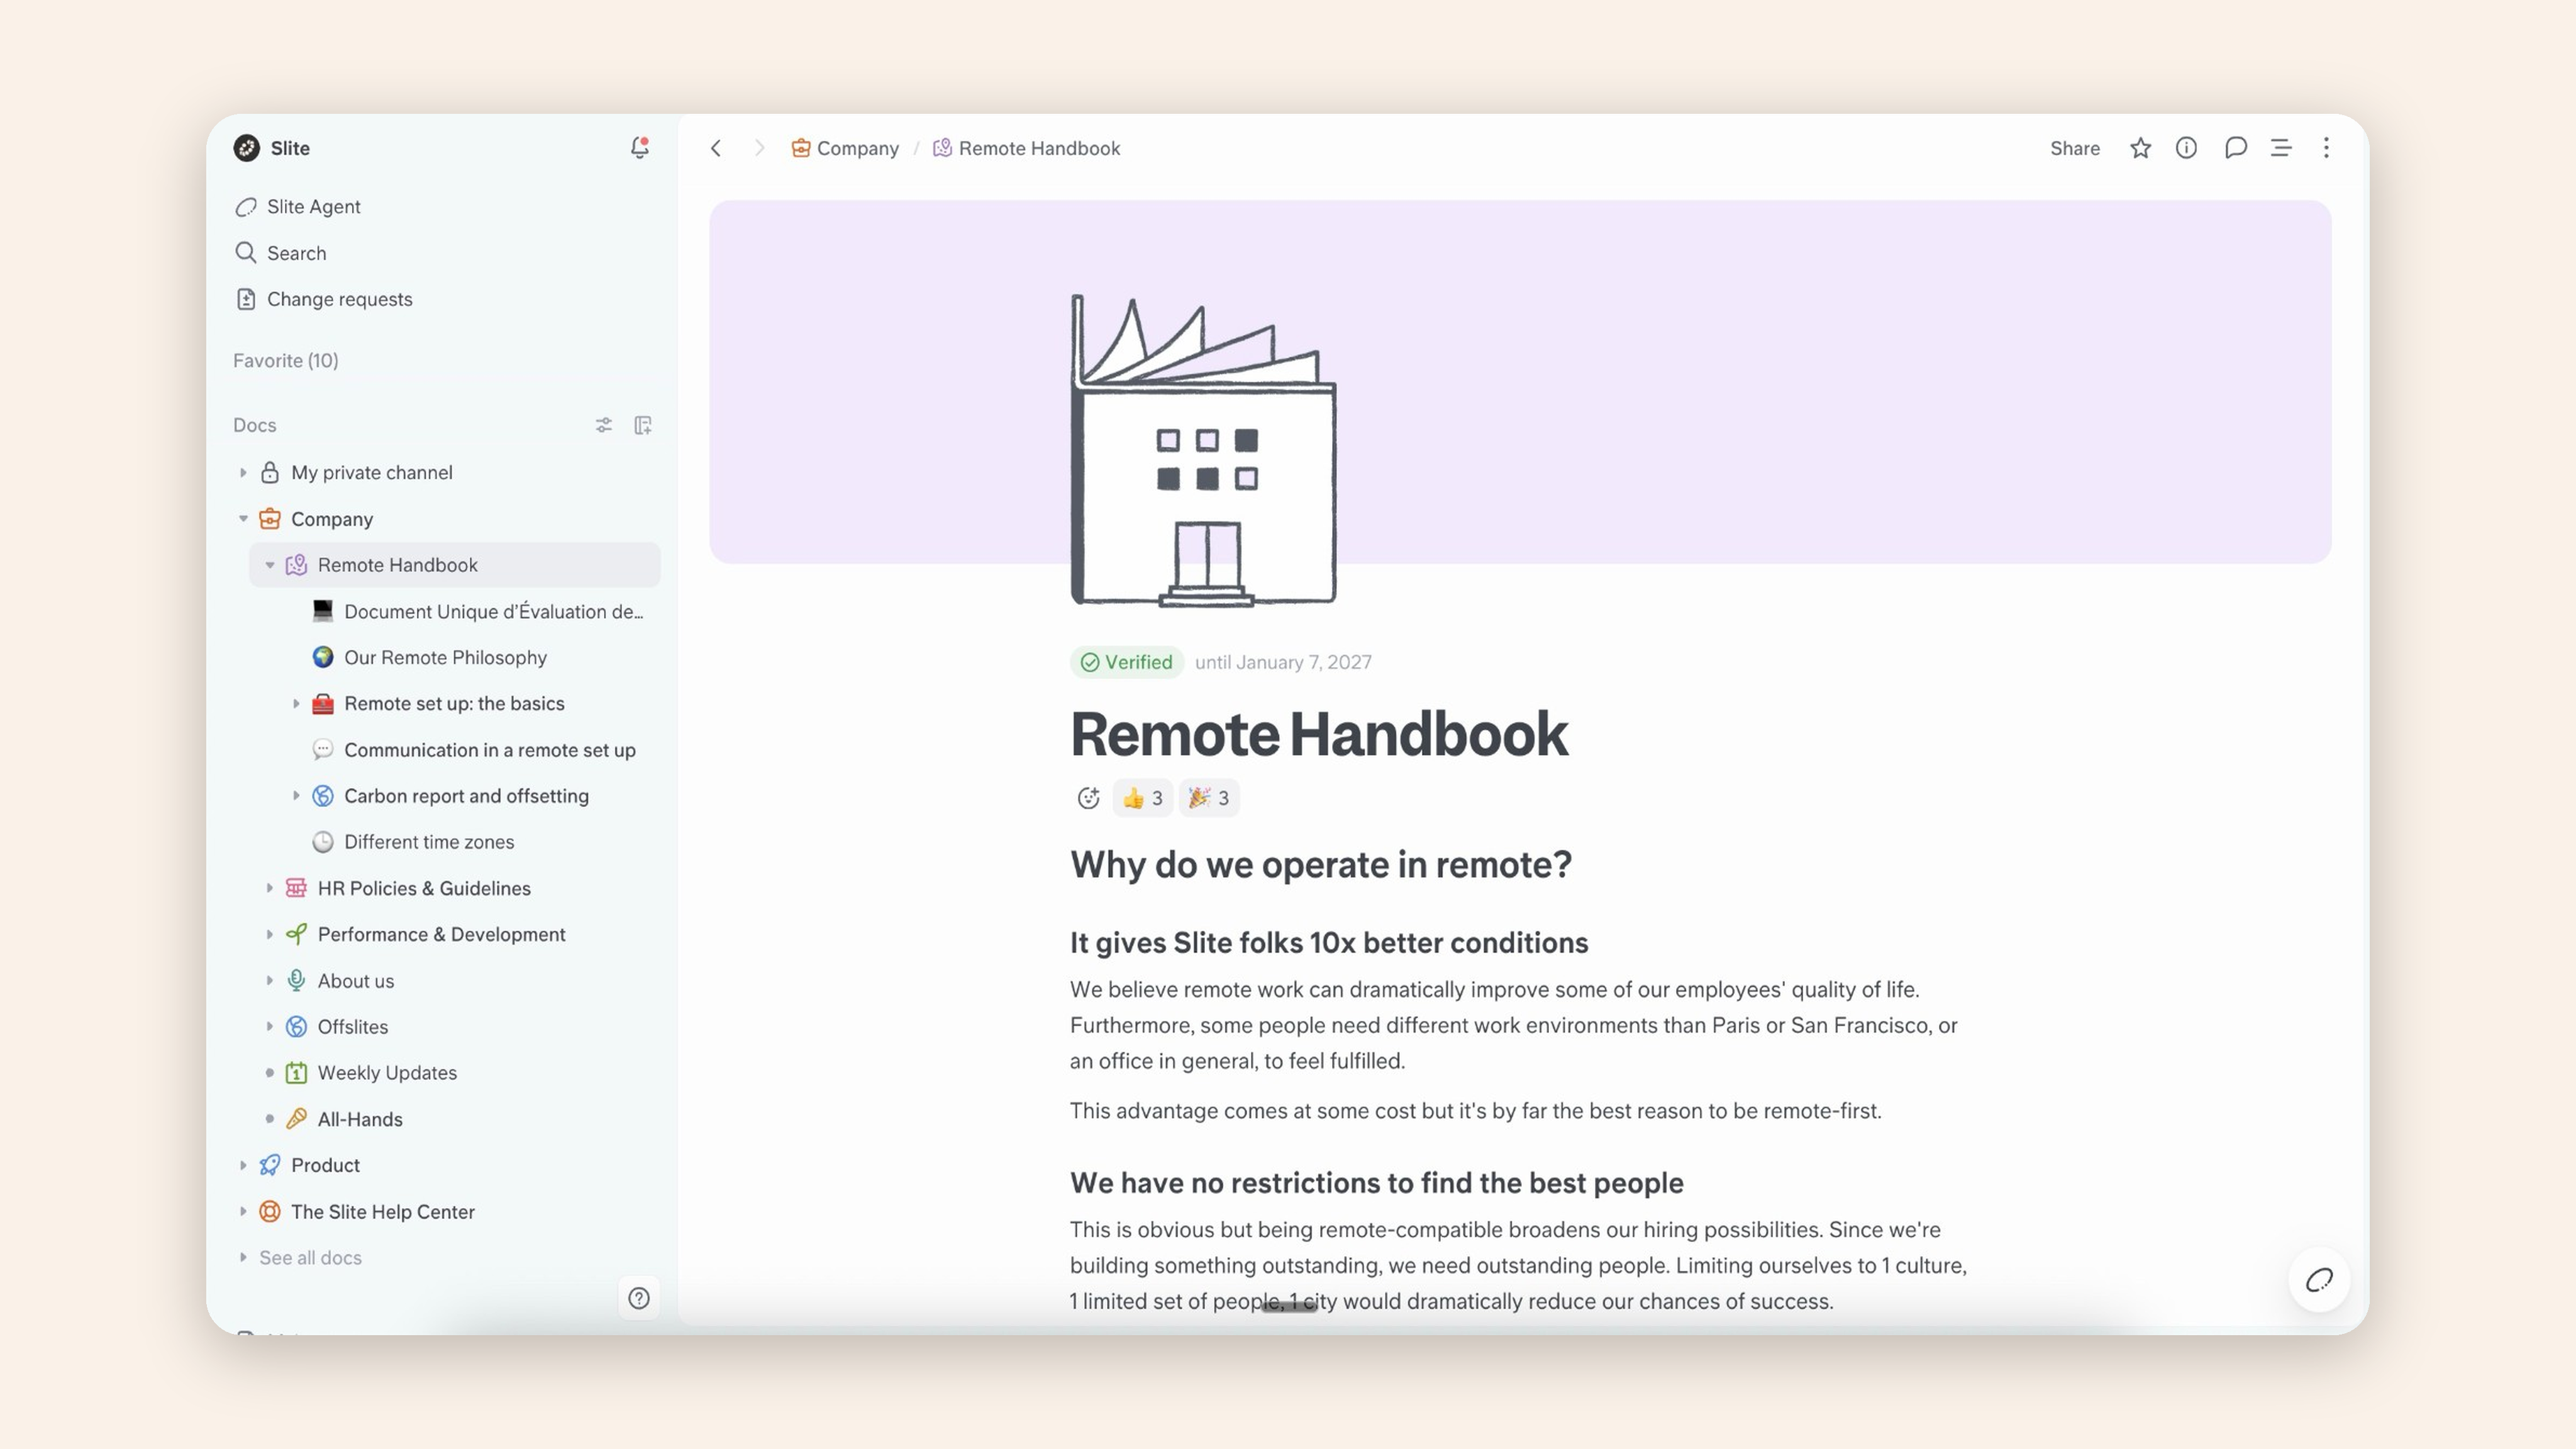Expand the Product channel
The height and width of the screenshot is (1449, 2576).
pyautogui.click(x=243, y=1165)
